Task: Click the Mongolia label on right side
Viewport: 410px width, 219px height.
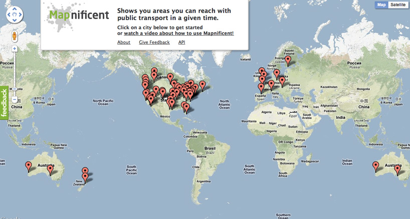Action: [x=363, y=89]
